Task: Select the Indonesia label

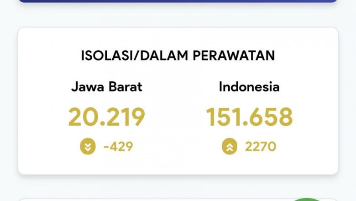Action: [249, 87]
